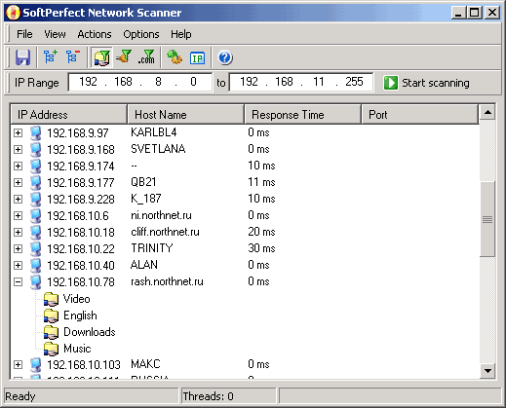Click the 20 ms response time cell

click(x=261, y=232)
